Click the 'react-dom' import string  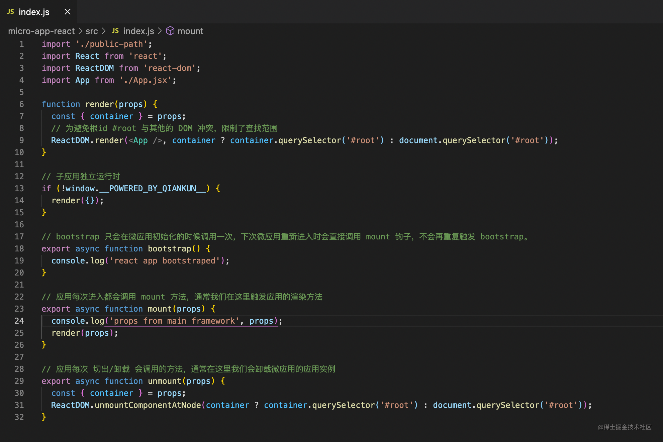click(x=169, y=68)
